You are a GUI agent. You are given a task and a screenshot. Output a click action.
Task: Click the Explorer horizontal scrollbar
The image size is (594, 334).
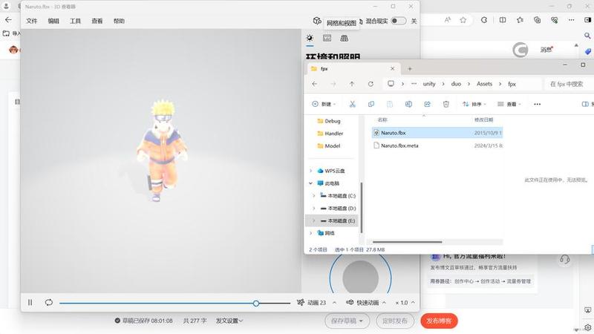(407, 242)
